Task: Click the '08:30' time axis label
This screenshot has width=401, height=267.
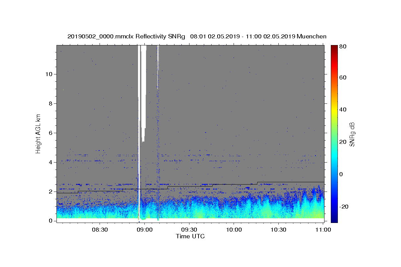Action: pos(100,230)
